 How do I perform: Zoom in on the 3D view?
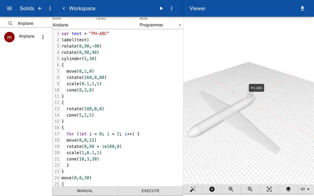point(231,189)
